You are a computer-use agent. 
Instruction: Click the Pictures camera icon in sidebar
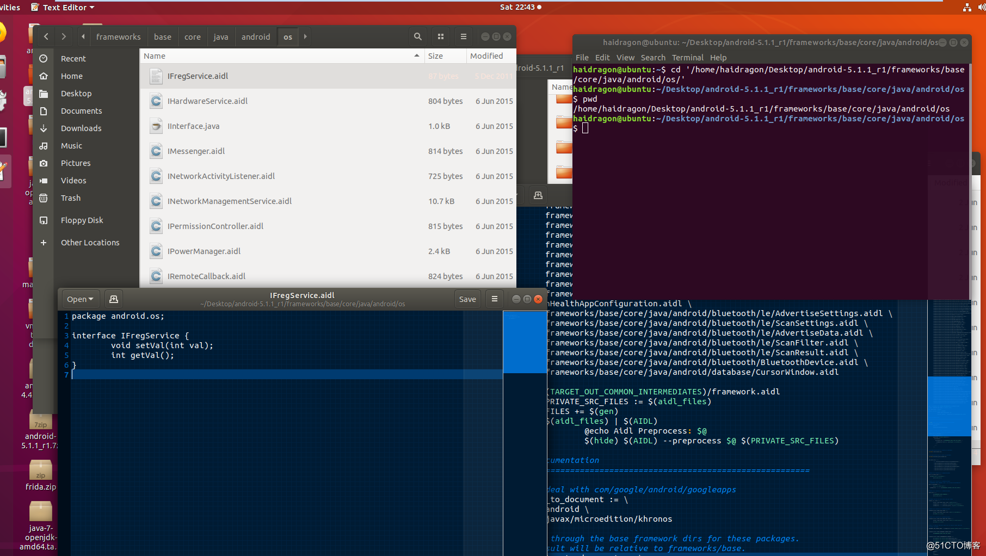(x=44, y=163)
